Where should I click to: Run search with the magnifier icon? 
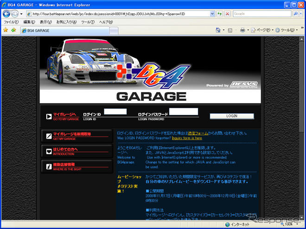coord(296,14)
